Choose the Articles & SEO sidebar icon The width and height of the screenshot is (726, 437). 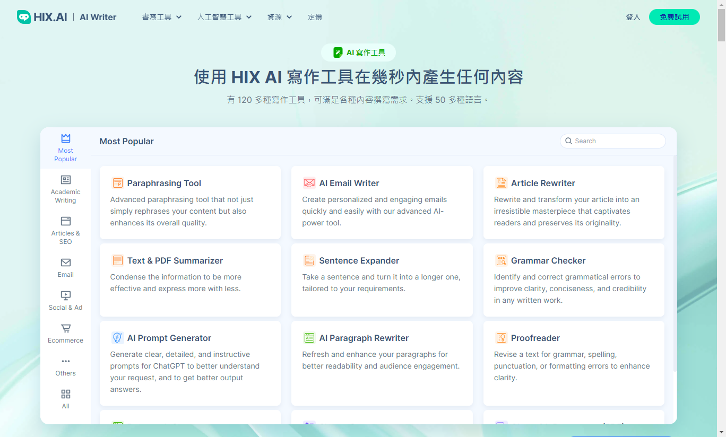click(66, 221)
